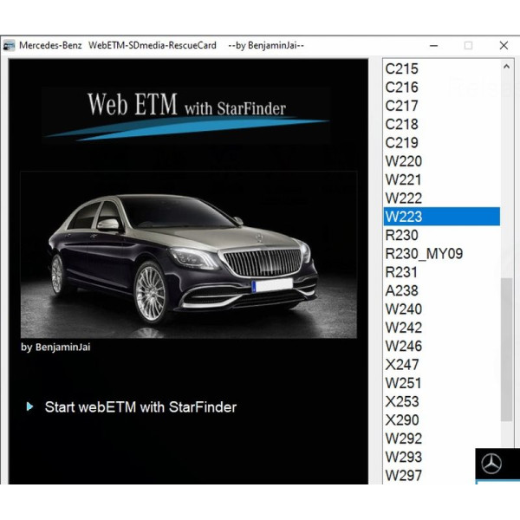The width and height of the screenshot is (520, 520).
Task: Choose W222 in the model list
Action: click(x=404, y=198)
